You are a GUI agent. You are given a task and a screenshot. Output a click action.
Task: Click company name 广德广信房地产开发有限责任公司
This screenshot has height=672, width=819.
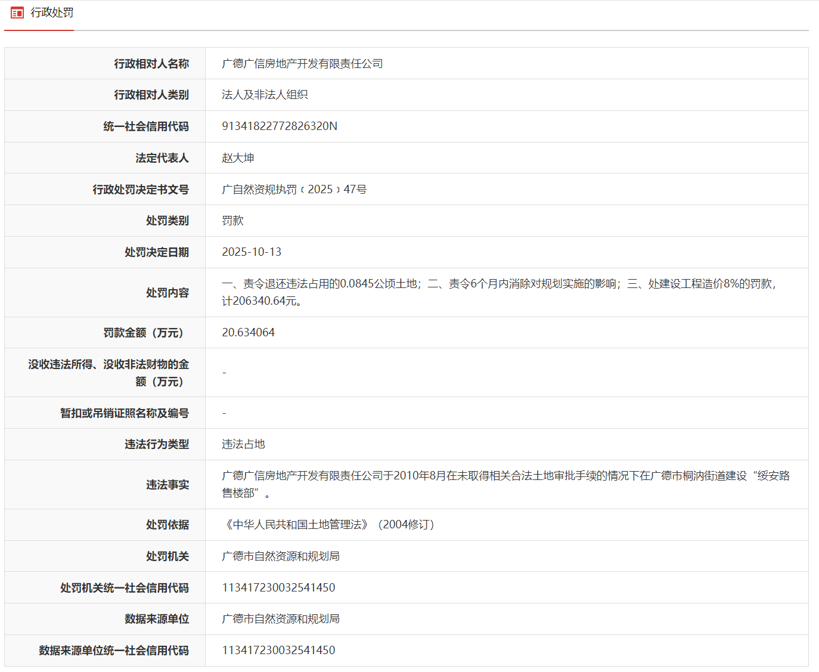click(x=302, y=63)
